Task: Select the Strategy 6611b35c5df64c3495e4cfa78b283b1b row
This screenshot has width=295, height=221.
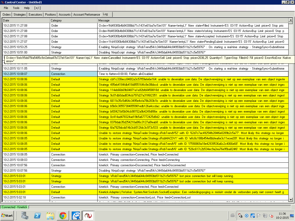Action: coord(145,101)
